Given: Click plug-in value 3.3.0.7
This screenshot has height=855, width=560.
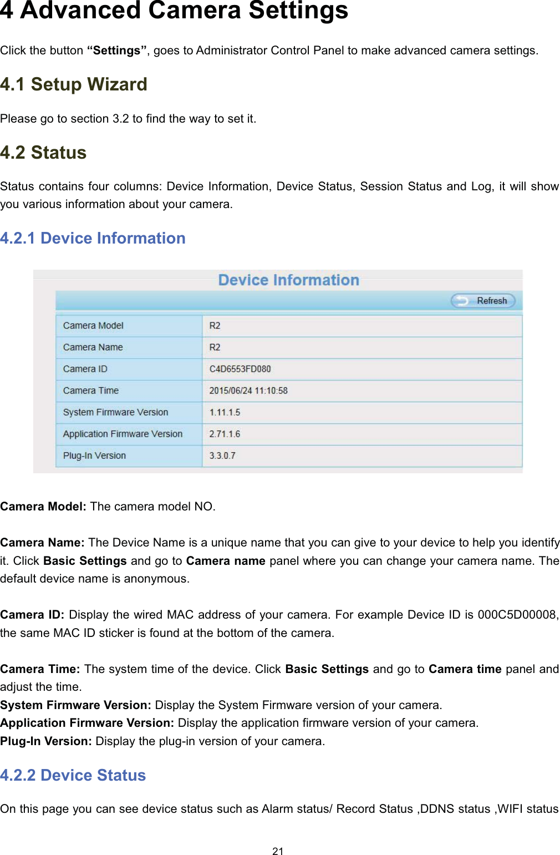Looking at the screenshot, I should click(x=222, y=456).
